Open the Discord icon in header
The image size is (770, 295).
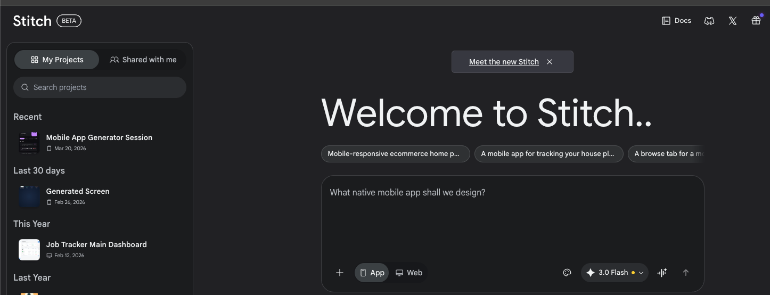(x=709, y=21)
